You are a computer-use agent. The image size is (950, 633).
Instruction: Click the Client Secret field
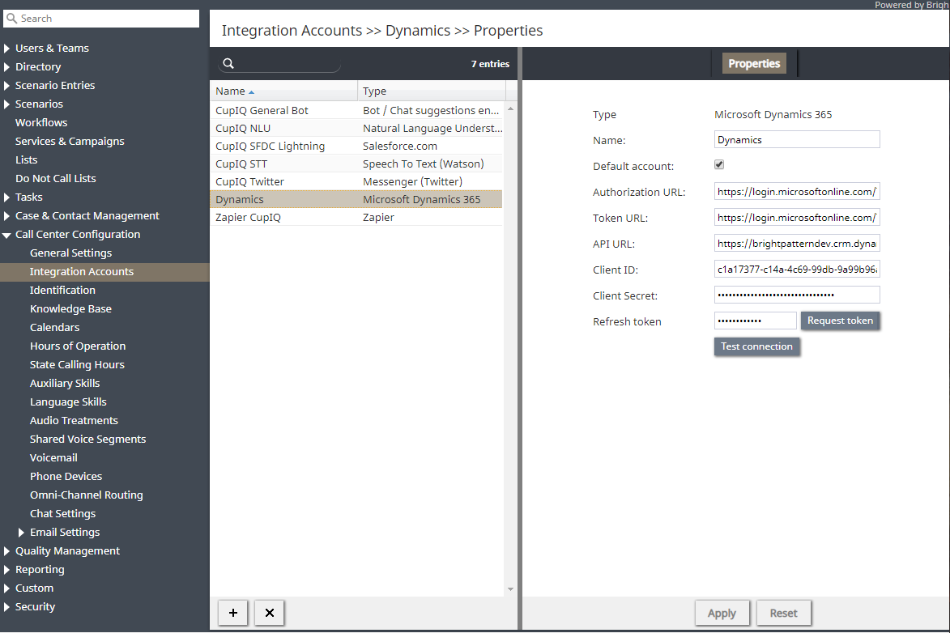(x=797, y=295)
